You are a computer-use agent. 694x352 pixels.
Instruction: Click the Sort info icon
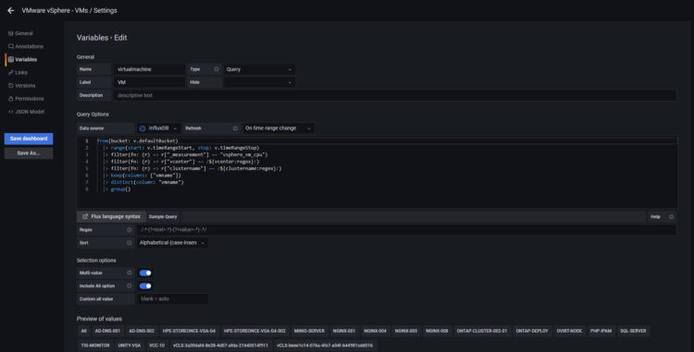130,242
